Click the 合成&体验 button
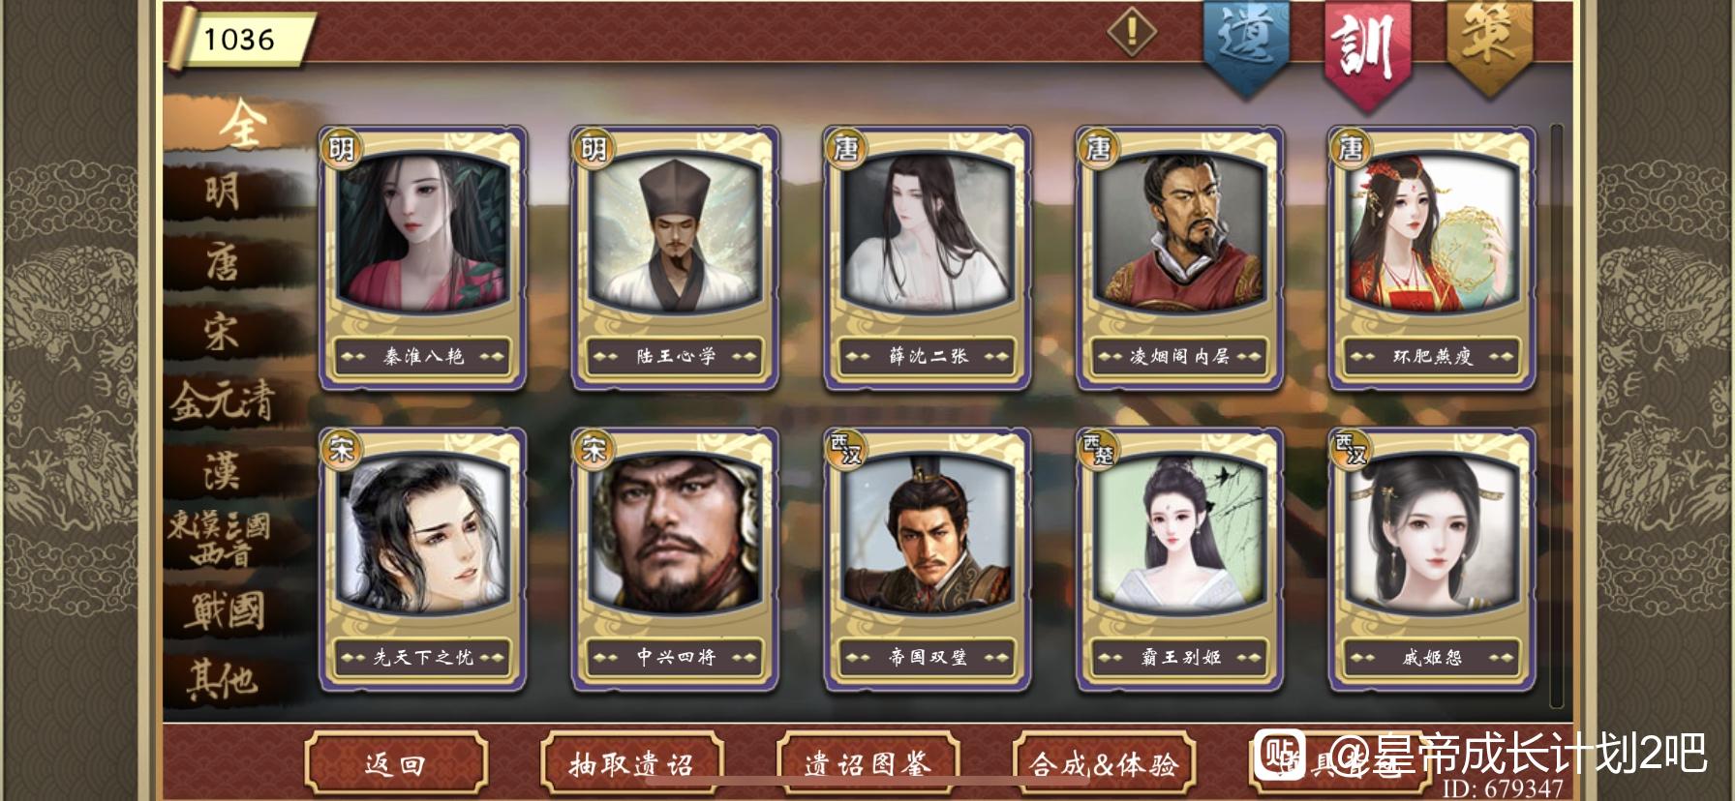Viewport: 1735px width, 801px height. click(1105, 765)
